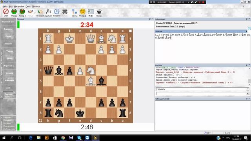Click the white side-to-move square indicator
The image size is (251, 141).
tap(131, 31)
